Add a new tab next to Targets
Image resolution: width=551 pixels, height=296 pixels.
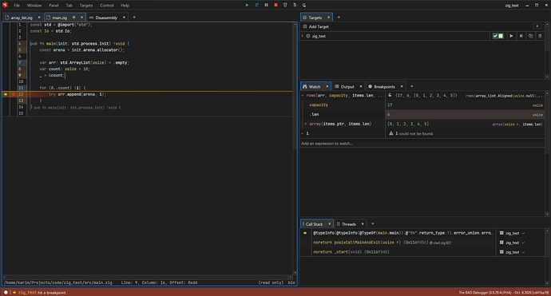(x=339, y=18)
